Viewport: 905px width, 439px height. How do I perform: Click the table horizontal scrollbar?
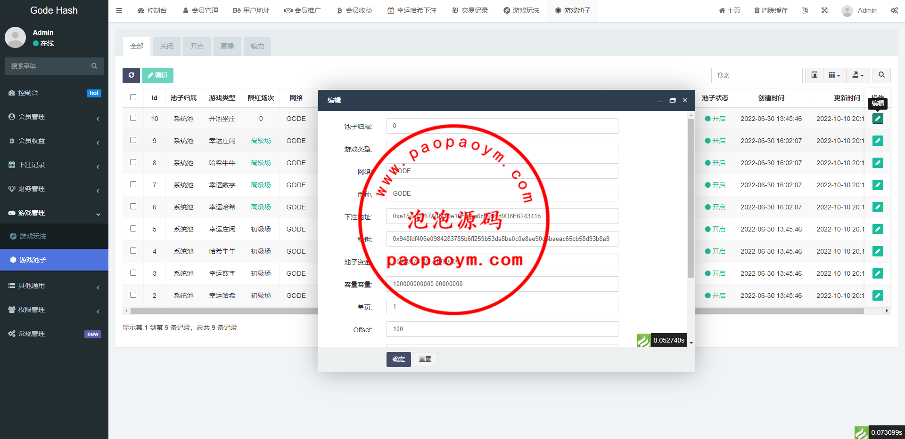(x=497, y=311)
